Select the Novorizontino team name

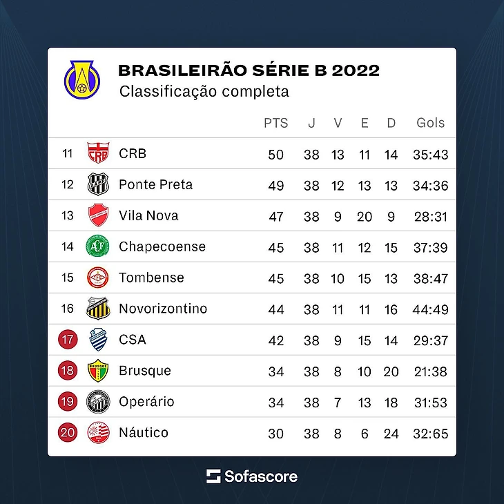[163, 309]
